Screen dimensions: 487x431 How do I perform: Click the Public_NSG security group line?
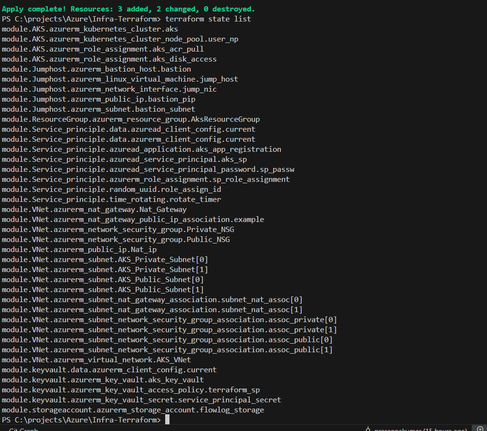116,240
